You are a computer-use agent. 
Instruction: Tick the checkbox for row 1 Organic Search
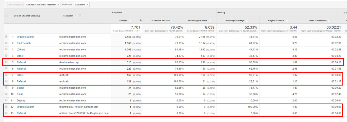tap(6, 37)
